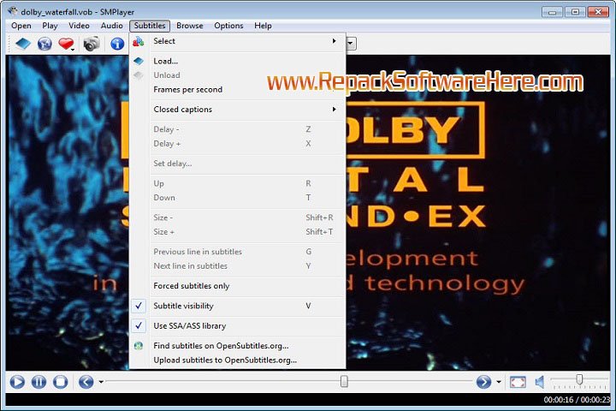
Task: Open the Audio menu
Action: coord(112,26)
